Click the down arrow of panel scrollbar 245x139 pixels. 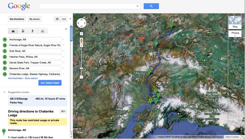click(71, 137)
